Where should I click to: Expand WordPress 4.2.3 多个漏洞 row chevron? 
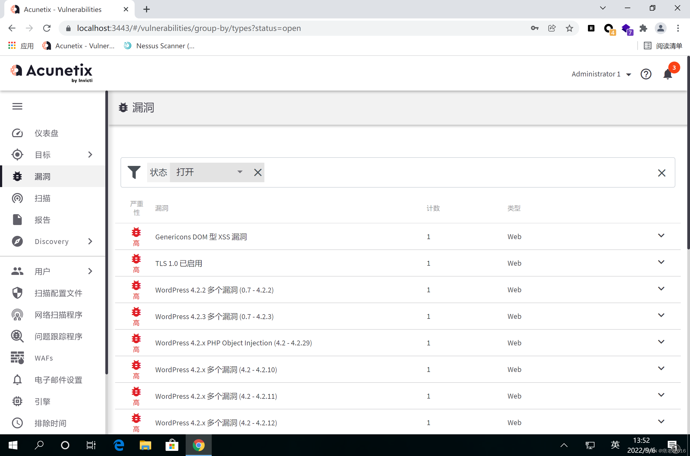661,315
